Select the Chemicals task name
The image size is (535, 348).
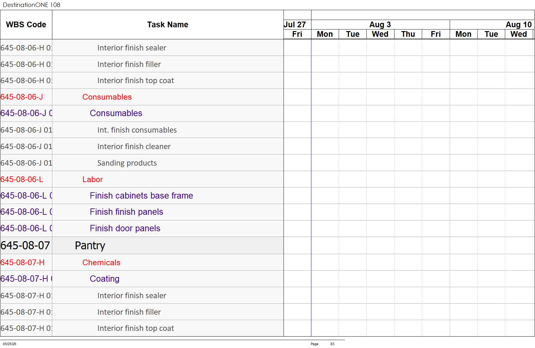point(101,263)
